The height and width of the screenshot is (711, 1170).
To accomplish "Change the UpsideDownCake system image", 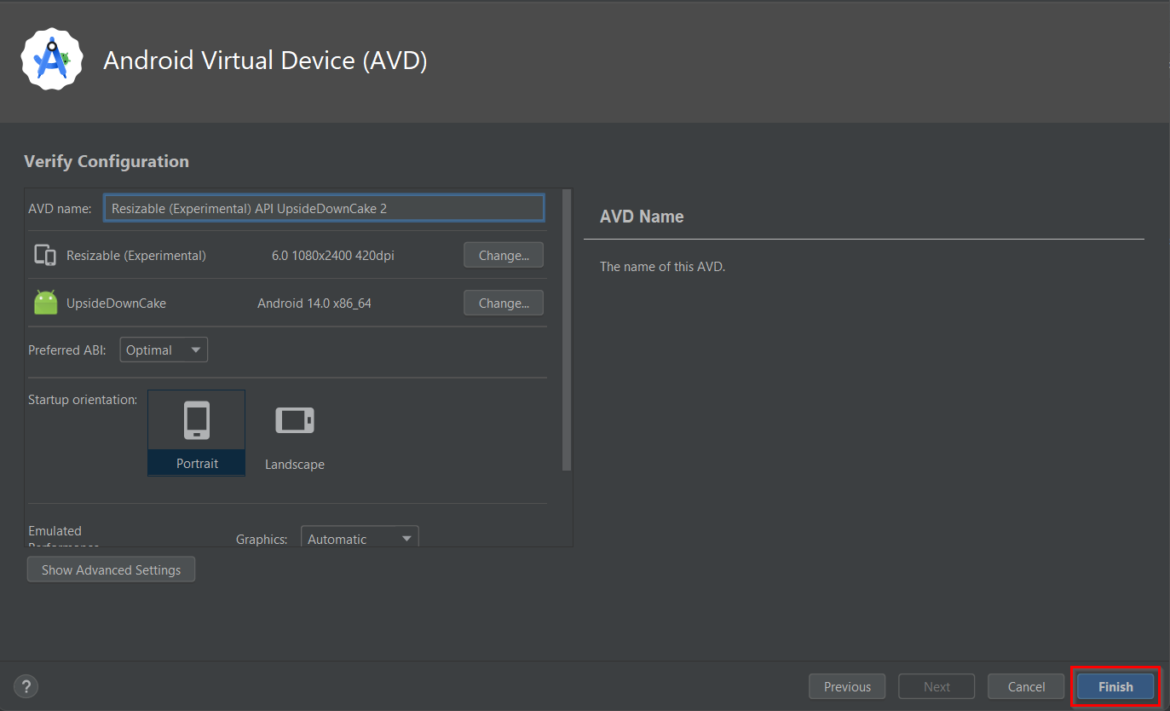I will [504, 303].
